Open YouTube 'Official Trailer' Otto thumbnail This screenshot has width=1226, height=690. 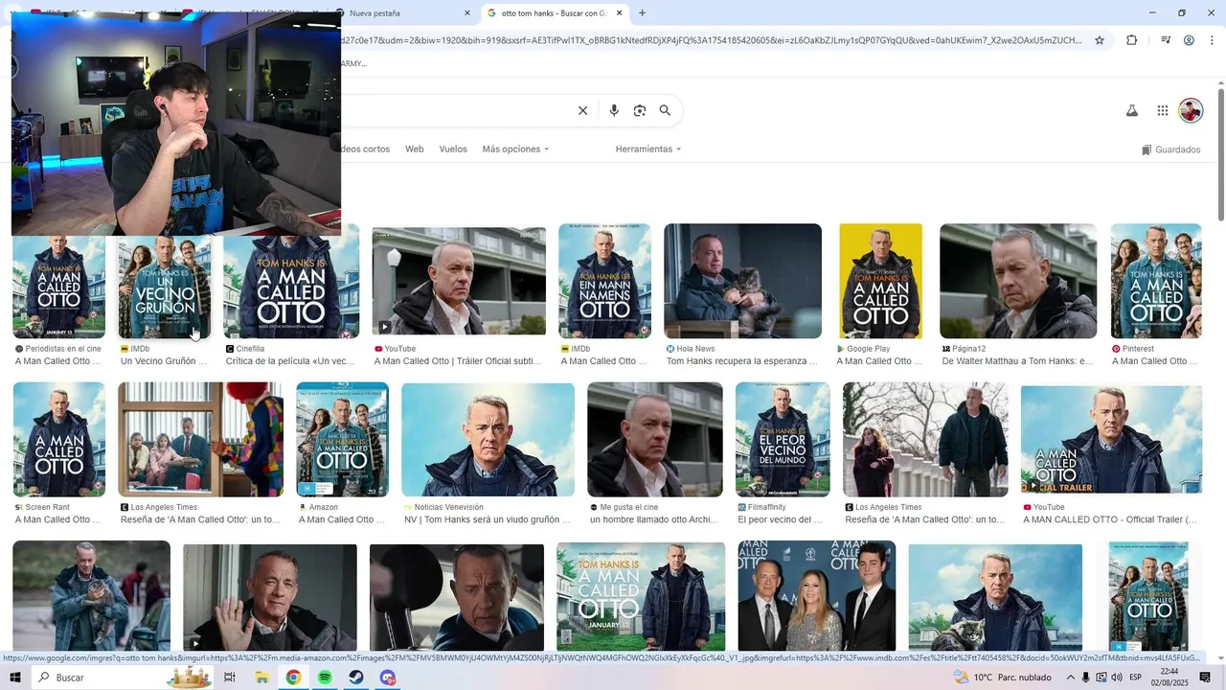click(x=1111, y=439)
